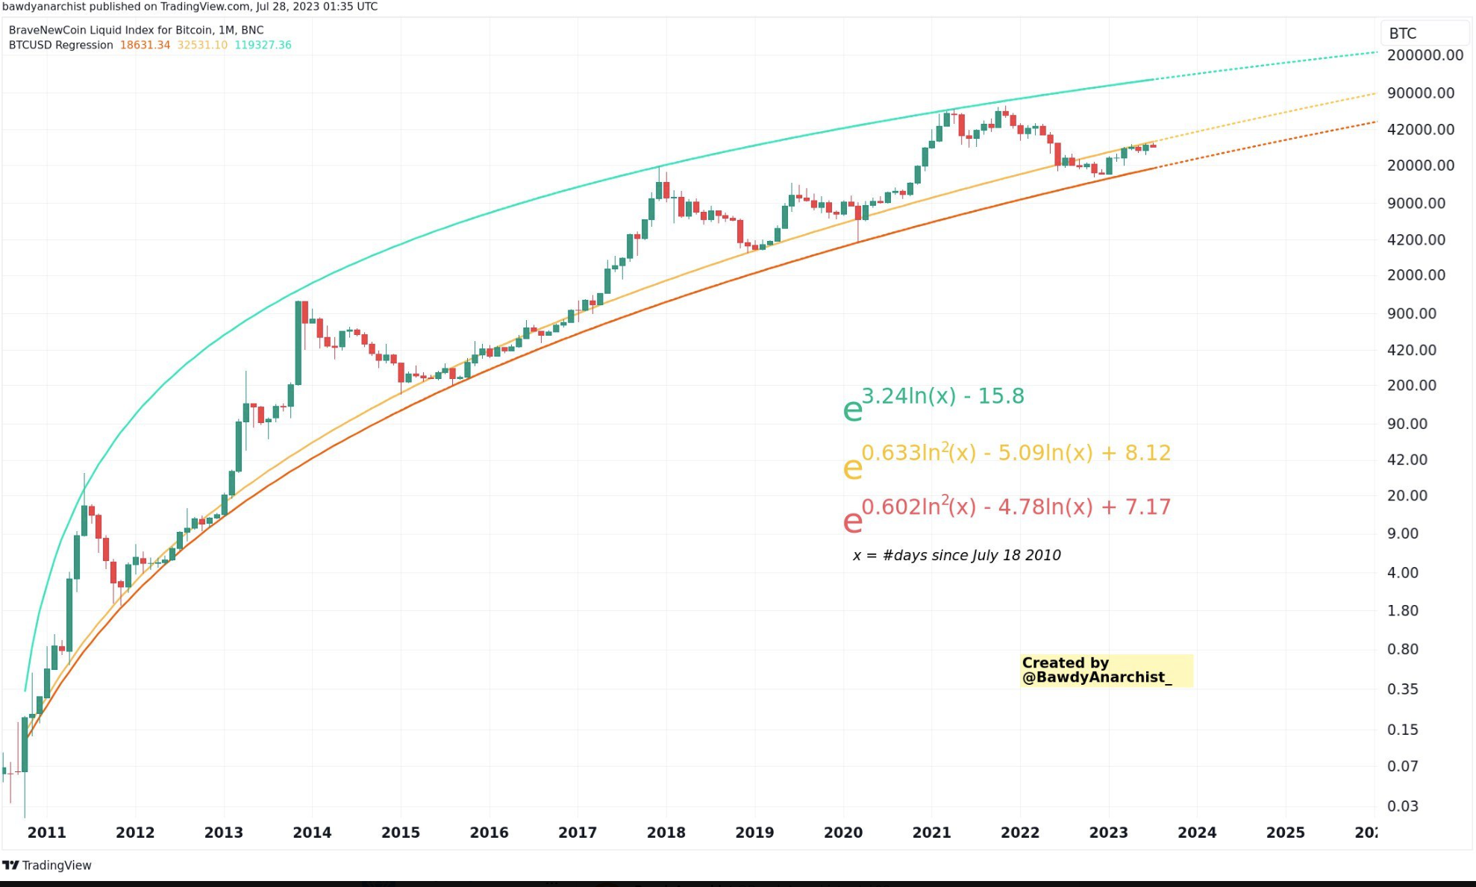The height and width of the screenshot is (887, 1476).
Task: Select the BTCUSD Regression indicator label
Action: [x=60, y=45]
